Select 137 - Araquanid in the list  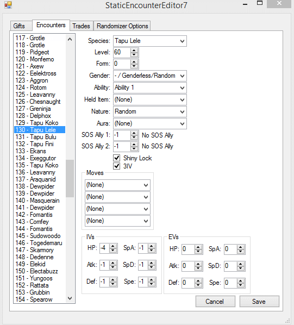tap(40, 179)
